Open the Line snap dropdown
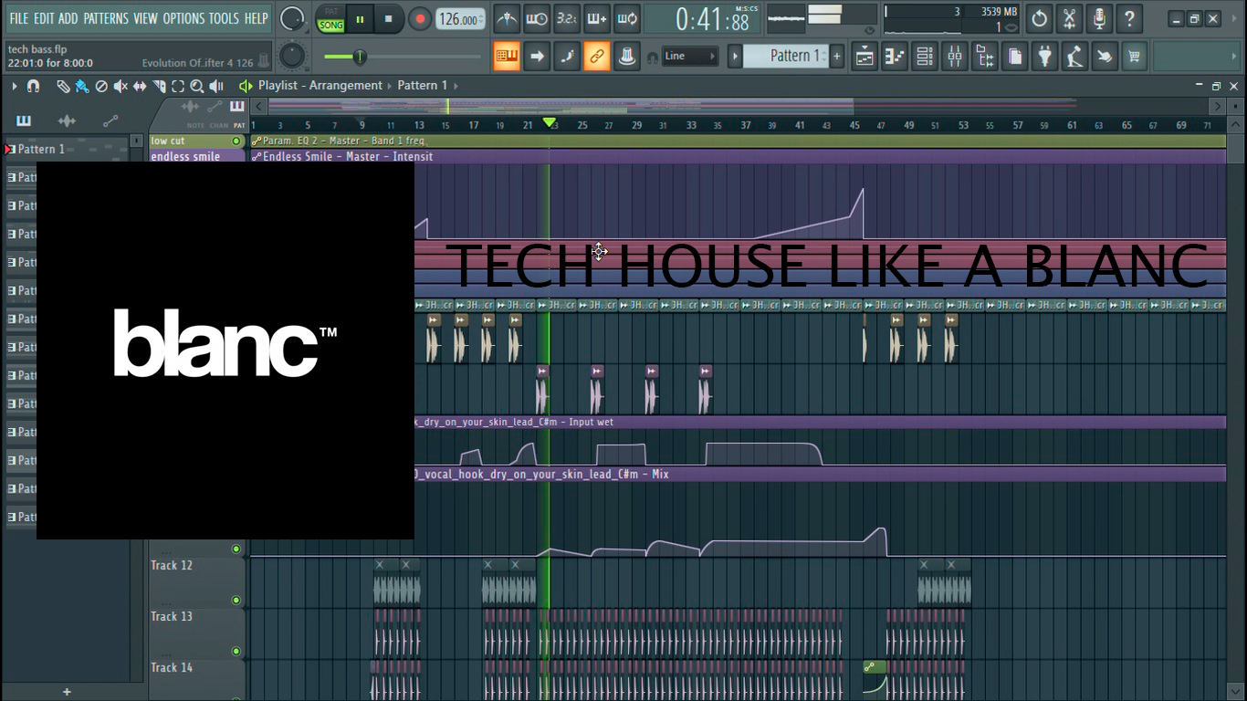Image resolution: width=1247 pixels, height=701 pixels. [x=690, y=57]
